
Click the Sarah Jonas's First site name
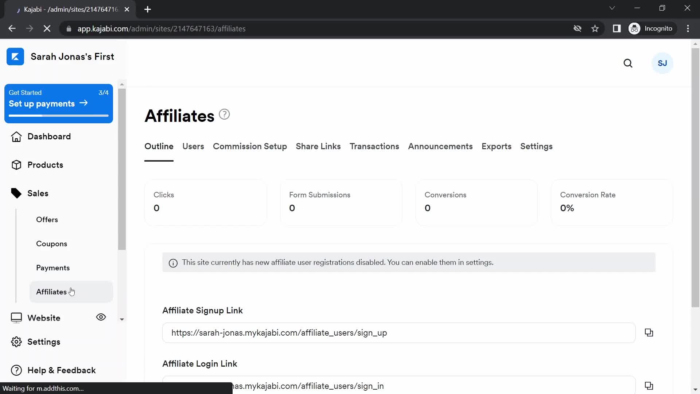point(72,57)
